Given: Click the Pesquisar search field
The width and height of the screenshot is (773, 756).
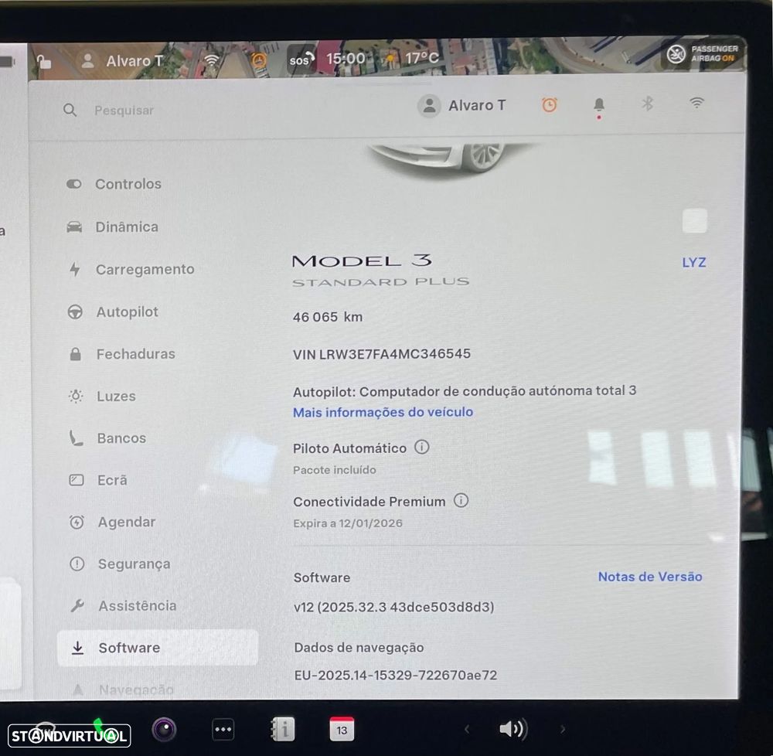Looking at the screenshot, I should [124, 111].
